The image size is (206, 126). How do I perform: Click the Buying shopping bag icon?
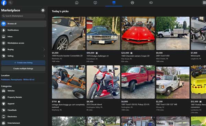pos(3,50)
